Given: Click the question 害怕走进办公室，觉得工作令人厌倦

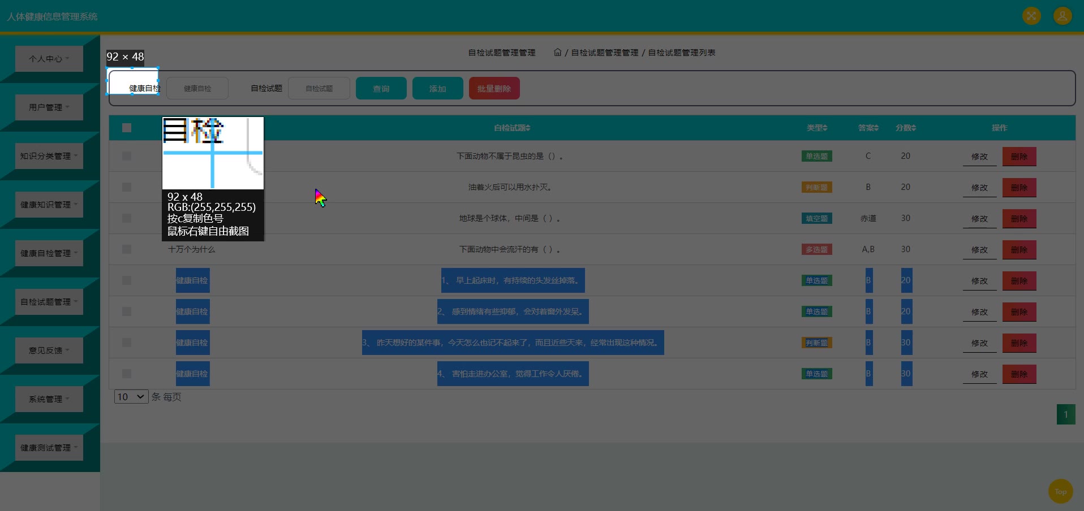Looking at the screenshot, I should pyautogui.click(x=513, y=374).
